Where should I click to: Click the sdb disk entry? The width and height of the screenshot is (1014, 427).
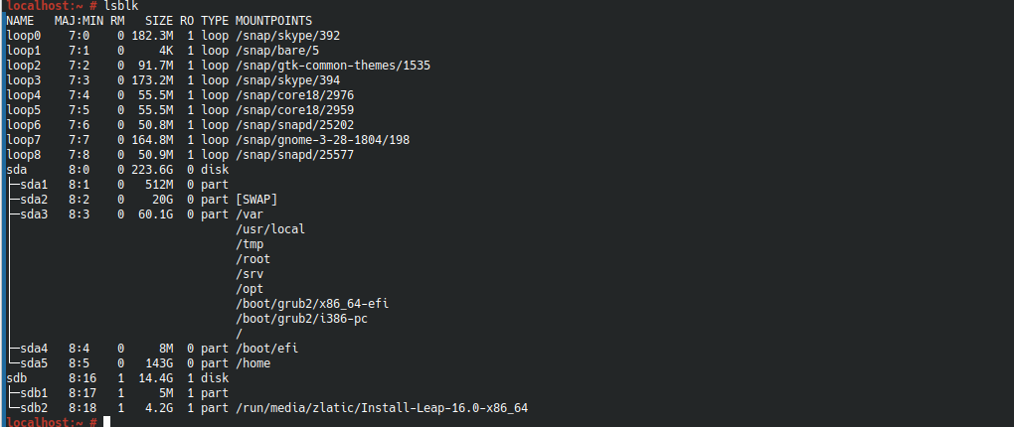coord(17,377)
